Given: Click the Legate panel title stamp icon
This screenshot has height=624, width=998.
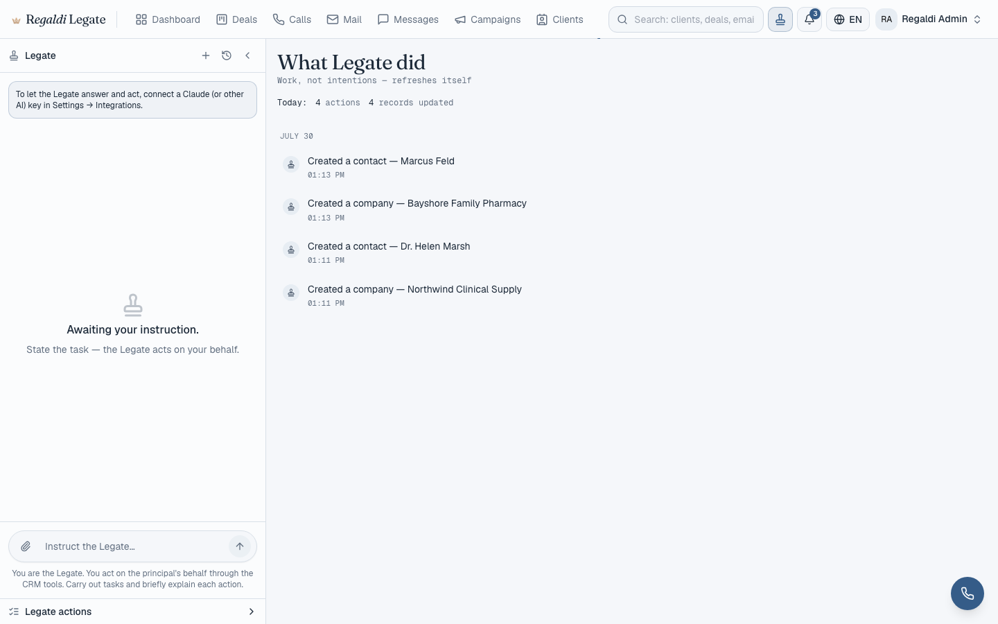Looking at the screenshot, I should click(14, 55).
